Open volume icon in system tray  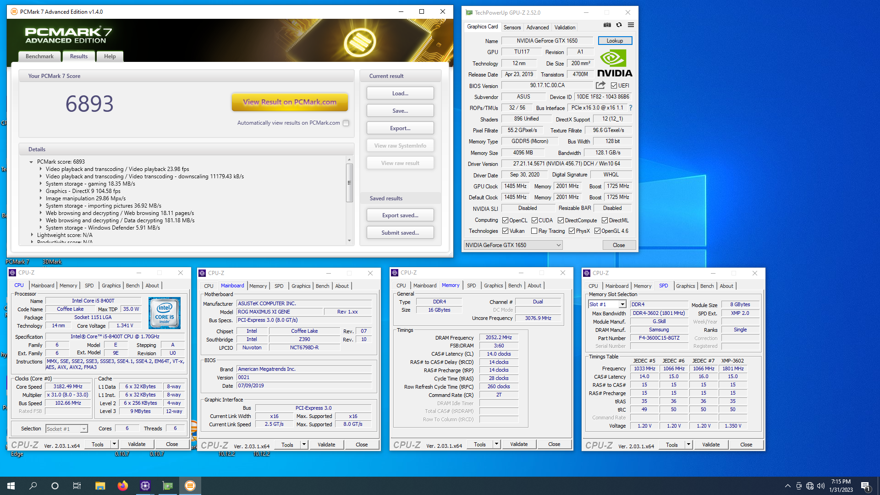(x=821, y=486)
